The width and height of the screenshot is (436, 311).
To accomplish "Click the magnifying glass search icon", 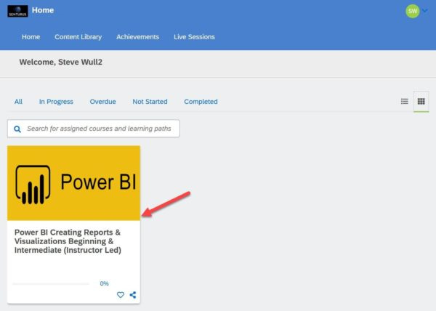I will pos(17,129).
